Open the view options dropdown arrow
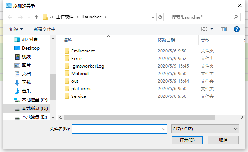The height and width of the screenshot is (152, 248). [x=212, y=29]
